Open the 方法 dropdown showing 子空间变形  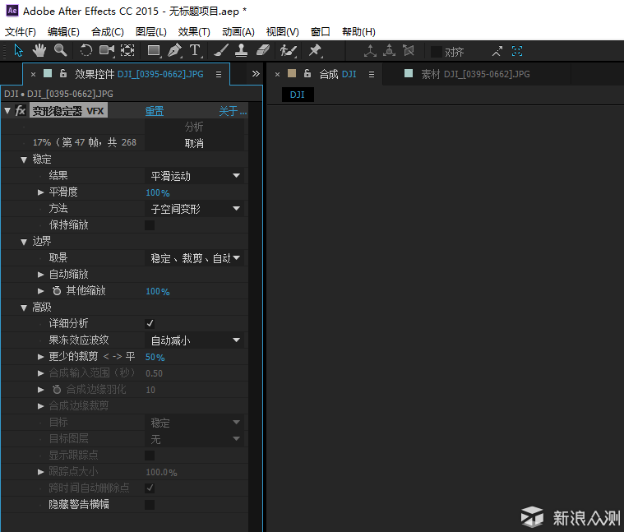pos(194,209)
